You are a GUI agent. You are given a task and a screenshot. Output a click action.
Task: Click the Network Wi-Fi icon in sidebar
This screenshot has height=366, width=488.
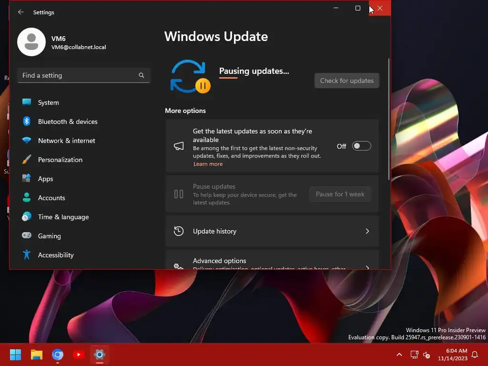click(27, 140)
